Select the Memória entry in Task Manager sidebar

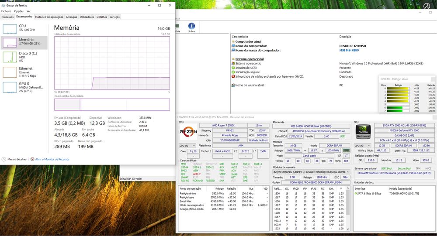tap(24, 42)
